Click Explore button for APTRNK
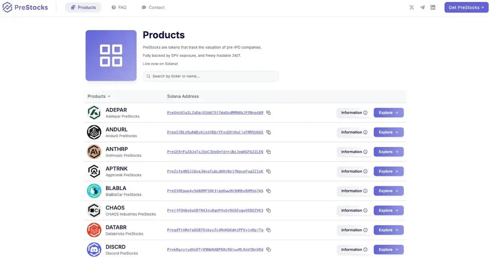The image size is (491, 258). point(388,171)
